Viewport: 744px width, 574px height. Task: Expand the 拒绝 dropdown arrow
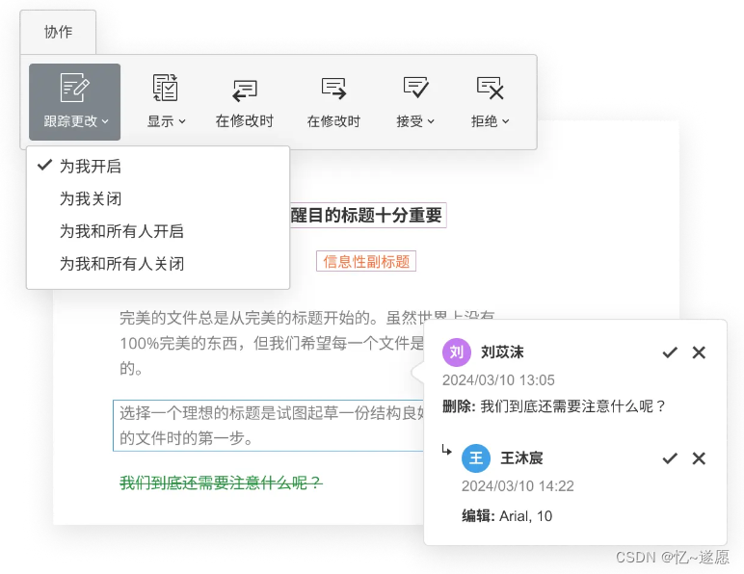[506, 121]
